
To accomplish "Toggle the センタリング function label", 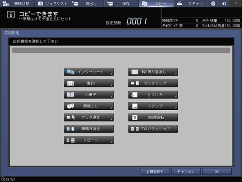I will (x=155, y=83).
